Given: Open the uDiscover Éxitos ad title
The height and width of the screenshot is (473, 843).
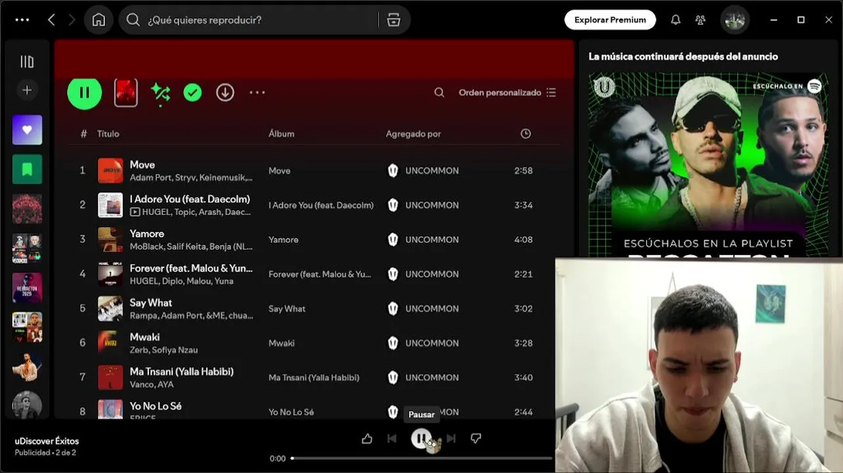Looking at the screenshot, I should (47, 441).
